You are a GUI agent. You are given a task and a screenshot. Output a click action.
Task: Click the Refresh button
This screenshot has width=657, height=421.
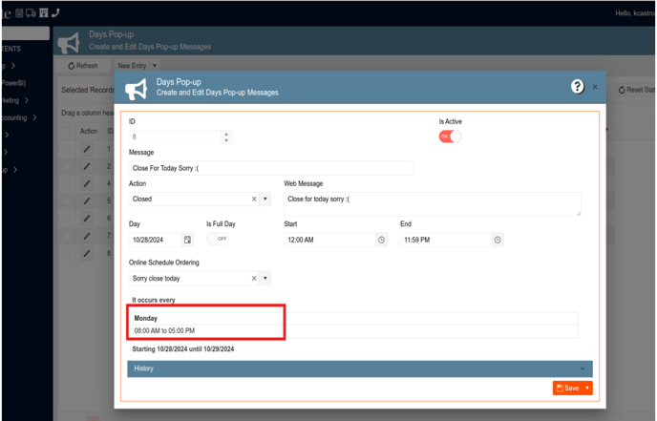(82, 66)
